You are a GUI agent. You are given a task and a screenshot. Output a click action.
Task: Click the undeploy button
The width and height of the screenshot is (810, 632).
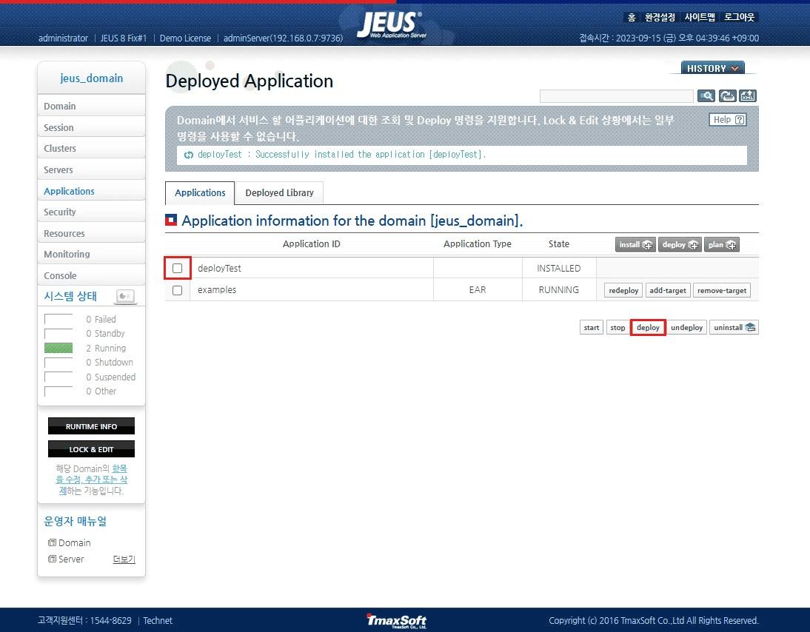[686, 327]
